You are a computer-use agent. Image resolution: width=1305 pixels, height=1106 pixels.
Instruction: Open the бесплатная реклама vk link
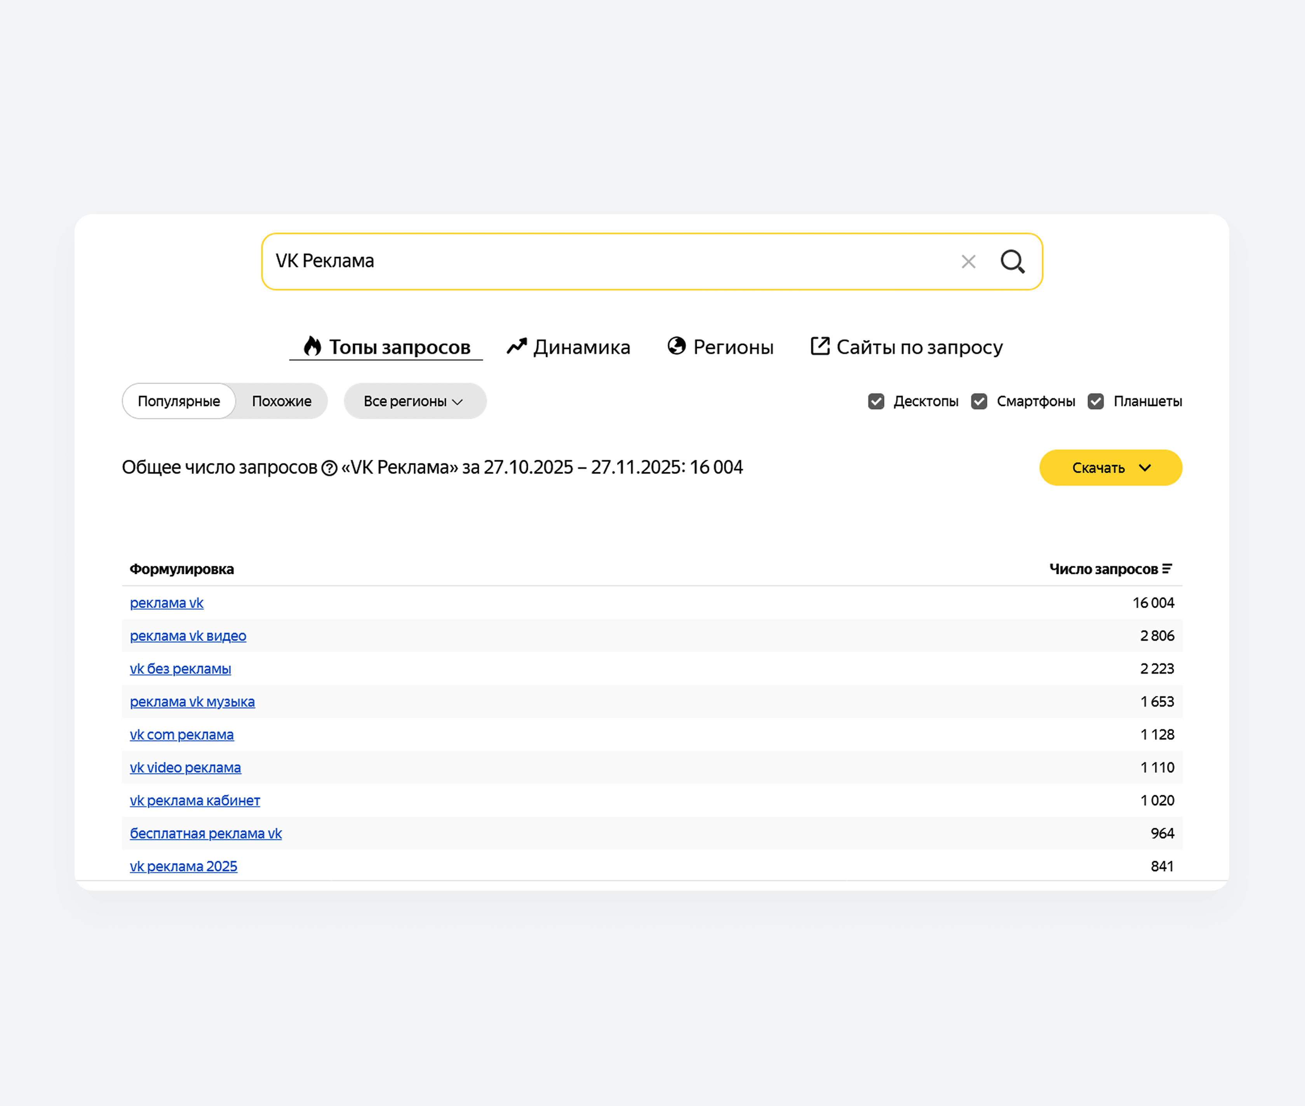[x=206, y=833]
